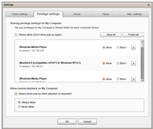The width and height of the screenshot is (153, 129).
Task: Open the Folder settings tab
Action: pos(20,14)
